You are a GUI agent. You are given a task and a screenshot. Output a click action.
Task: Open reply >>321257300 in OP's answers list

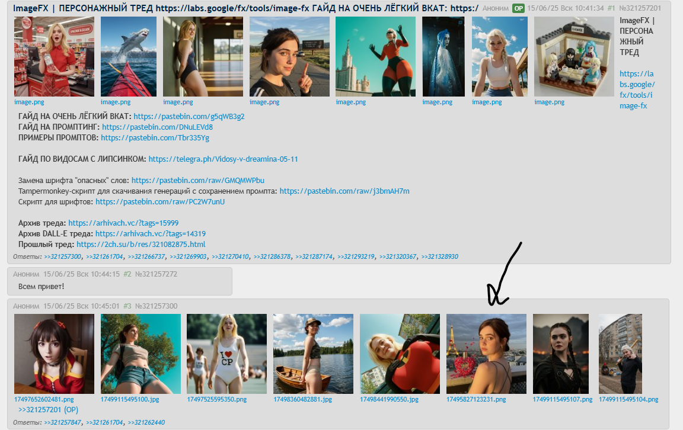tap(63, 257)
